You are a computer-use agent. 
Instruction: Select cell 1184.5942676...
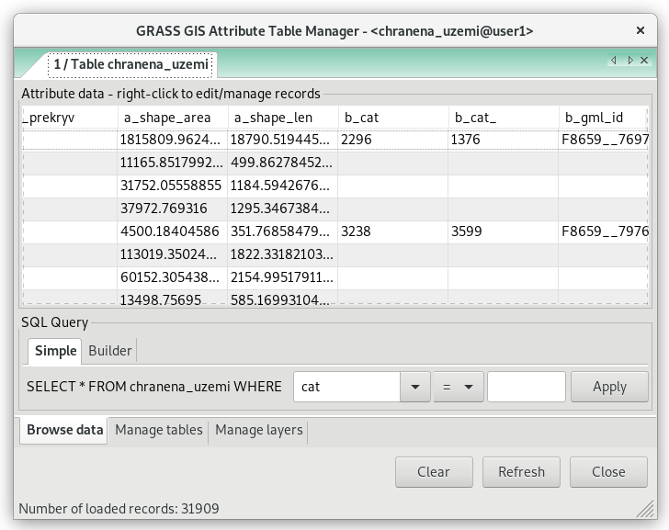click(x=282, y=186)
